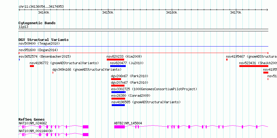Viewport: 277px width, 138px height.
Task: Click the ruler's right arrow end
Action: [267, 10]
